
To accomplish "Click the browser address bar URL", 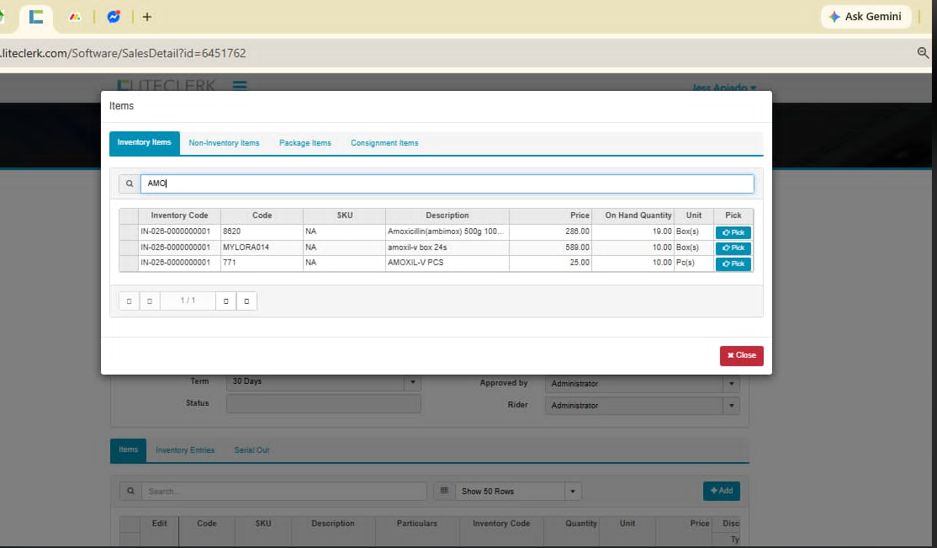I will [124, 53].
